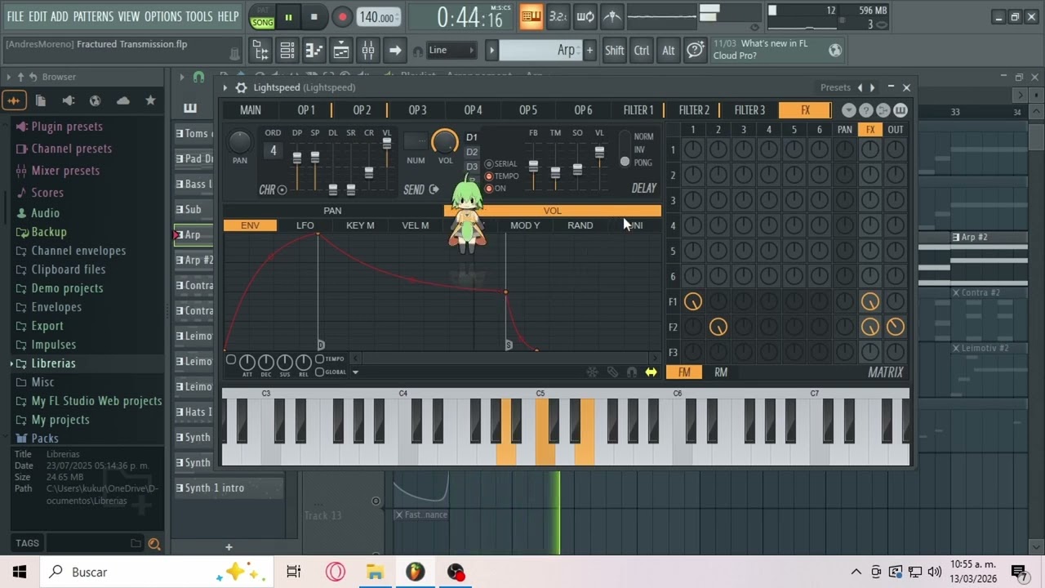Viewport: 1045px width, 588px height.
Task: Adjust the send VOL knob
Action: (x=445, y=141)
